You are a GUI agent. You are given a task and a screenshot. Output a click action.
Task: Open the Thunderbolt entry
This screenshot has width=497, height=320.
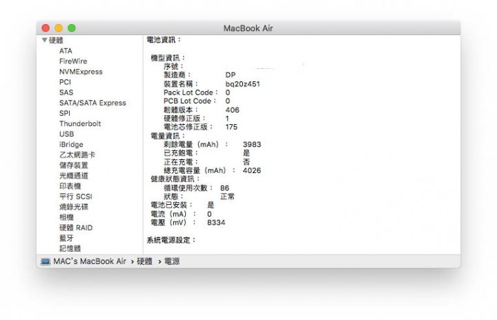pyautogui.click(x=80, y=123)
